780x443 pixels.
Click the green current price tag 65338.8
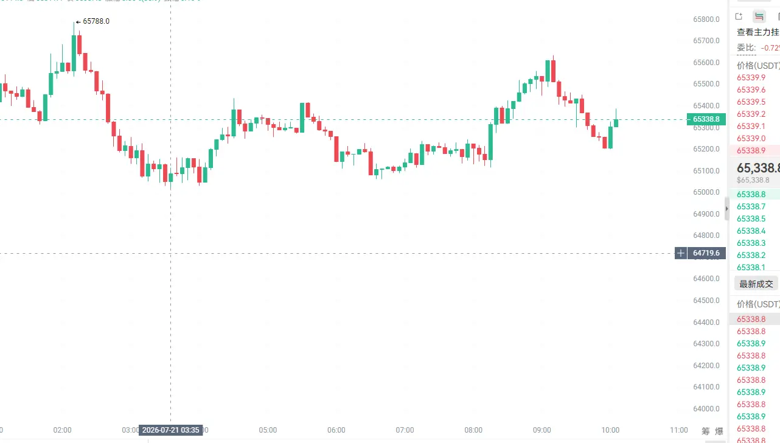pos(706,119)
